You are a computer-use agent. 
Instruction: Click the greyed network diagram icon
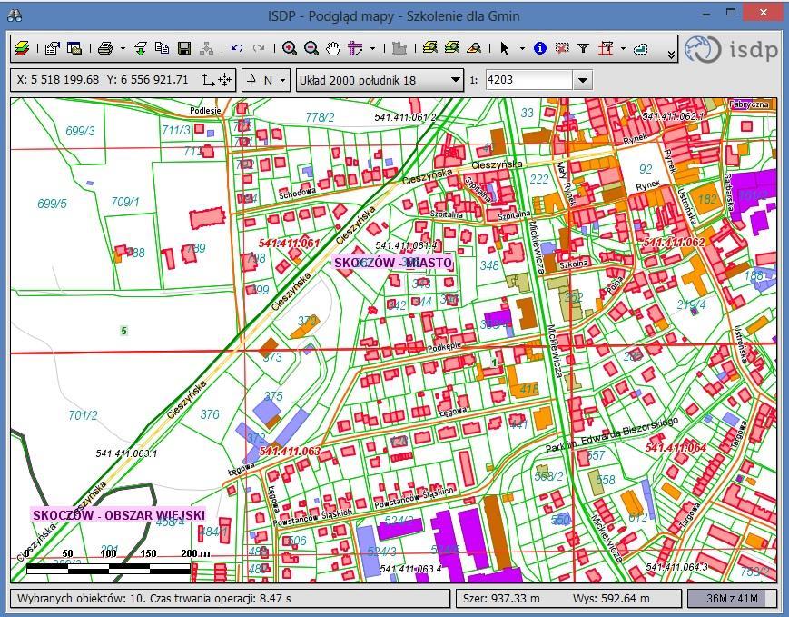(206, 48)
